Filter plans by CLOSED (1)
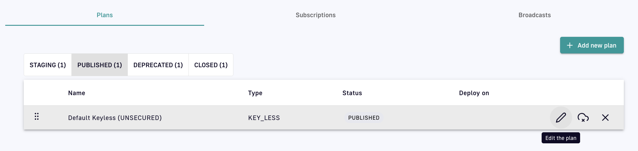The height and width of the screenshot is (151, 638). pos(211,65)
